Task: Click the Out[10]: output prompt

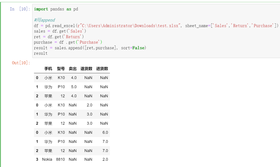Action: tap(21, 63)
